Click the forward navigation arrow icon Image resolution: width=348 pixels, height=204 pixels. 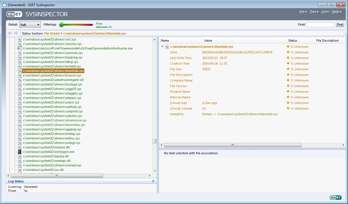pyautogui.click(x=16, y=33)
